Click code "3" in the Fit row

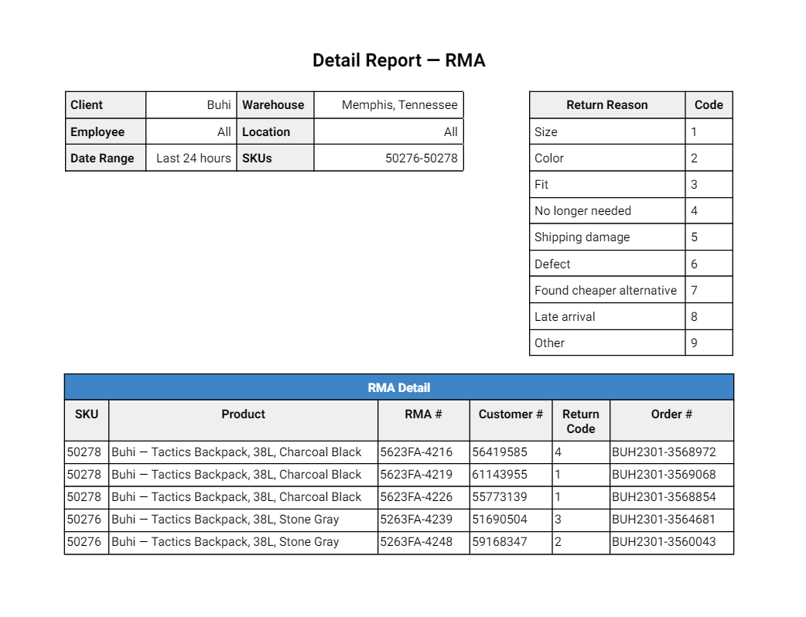click(694, 185)
